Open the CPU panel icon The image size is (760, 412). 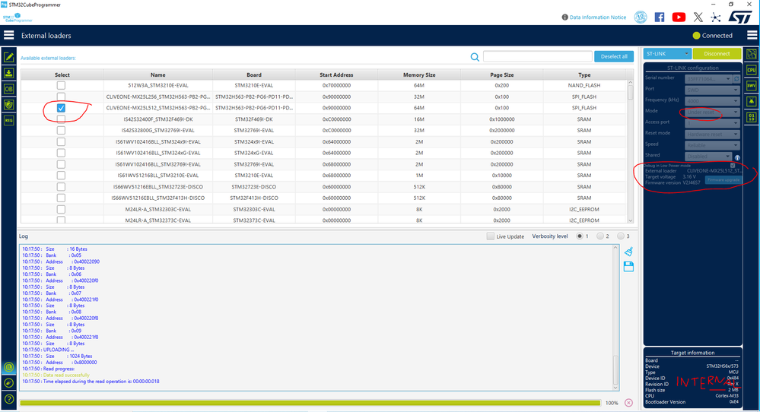pos(752,70)
